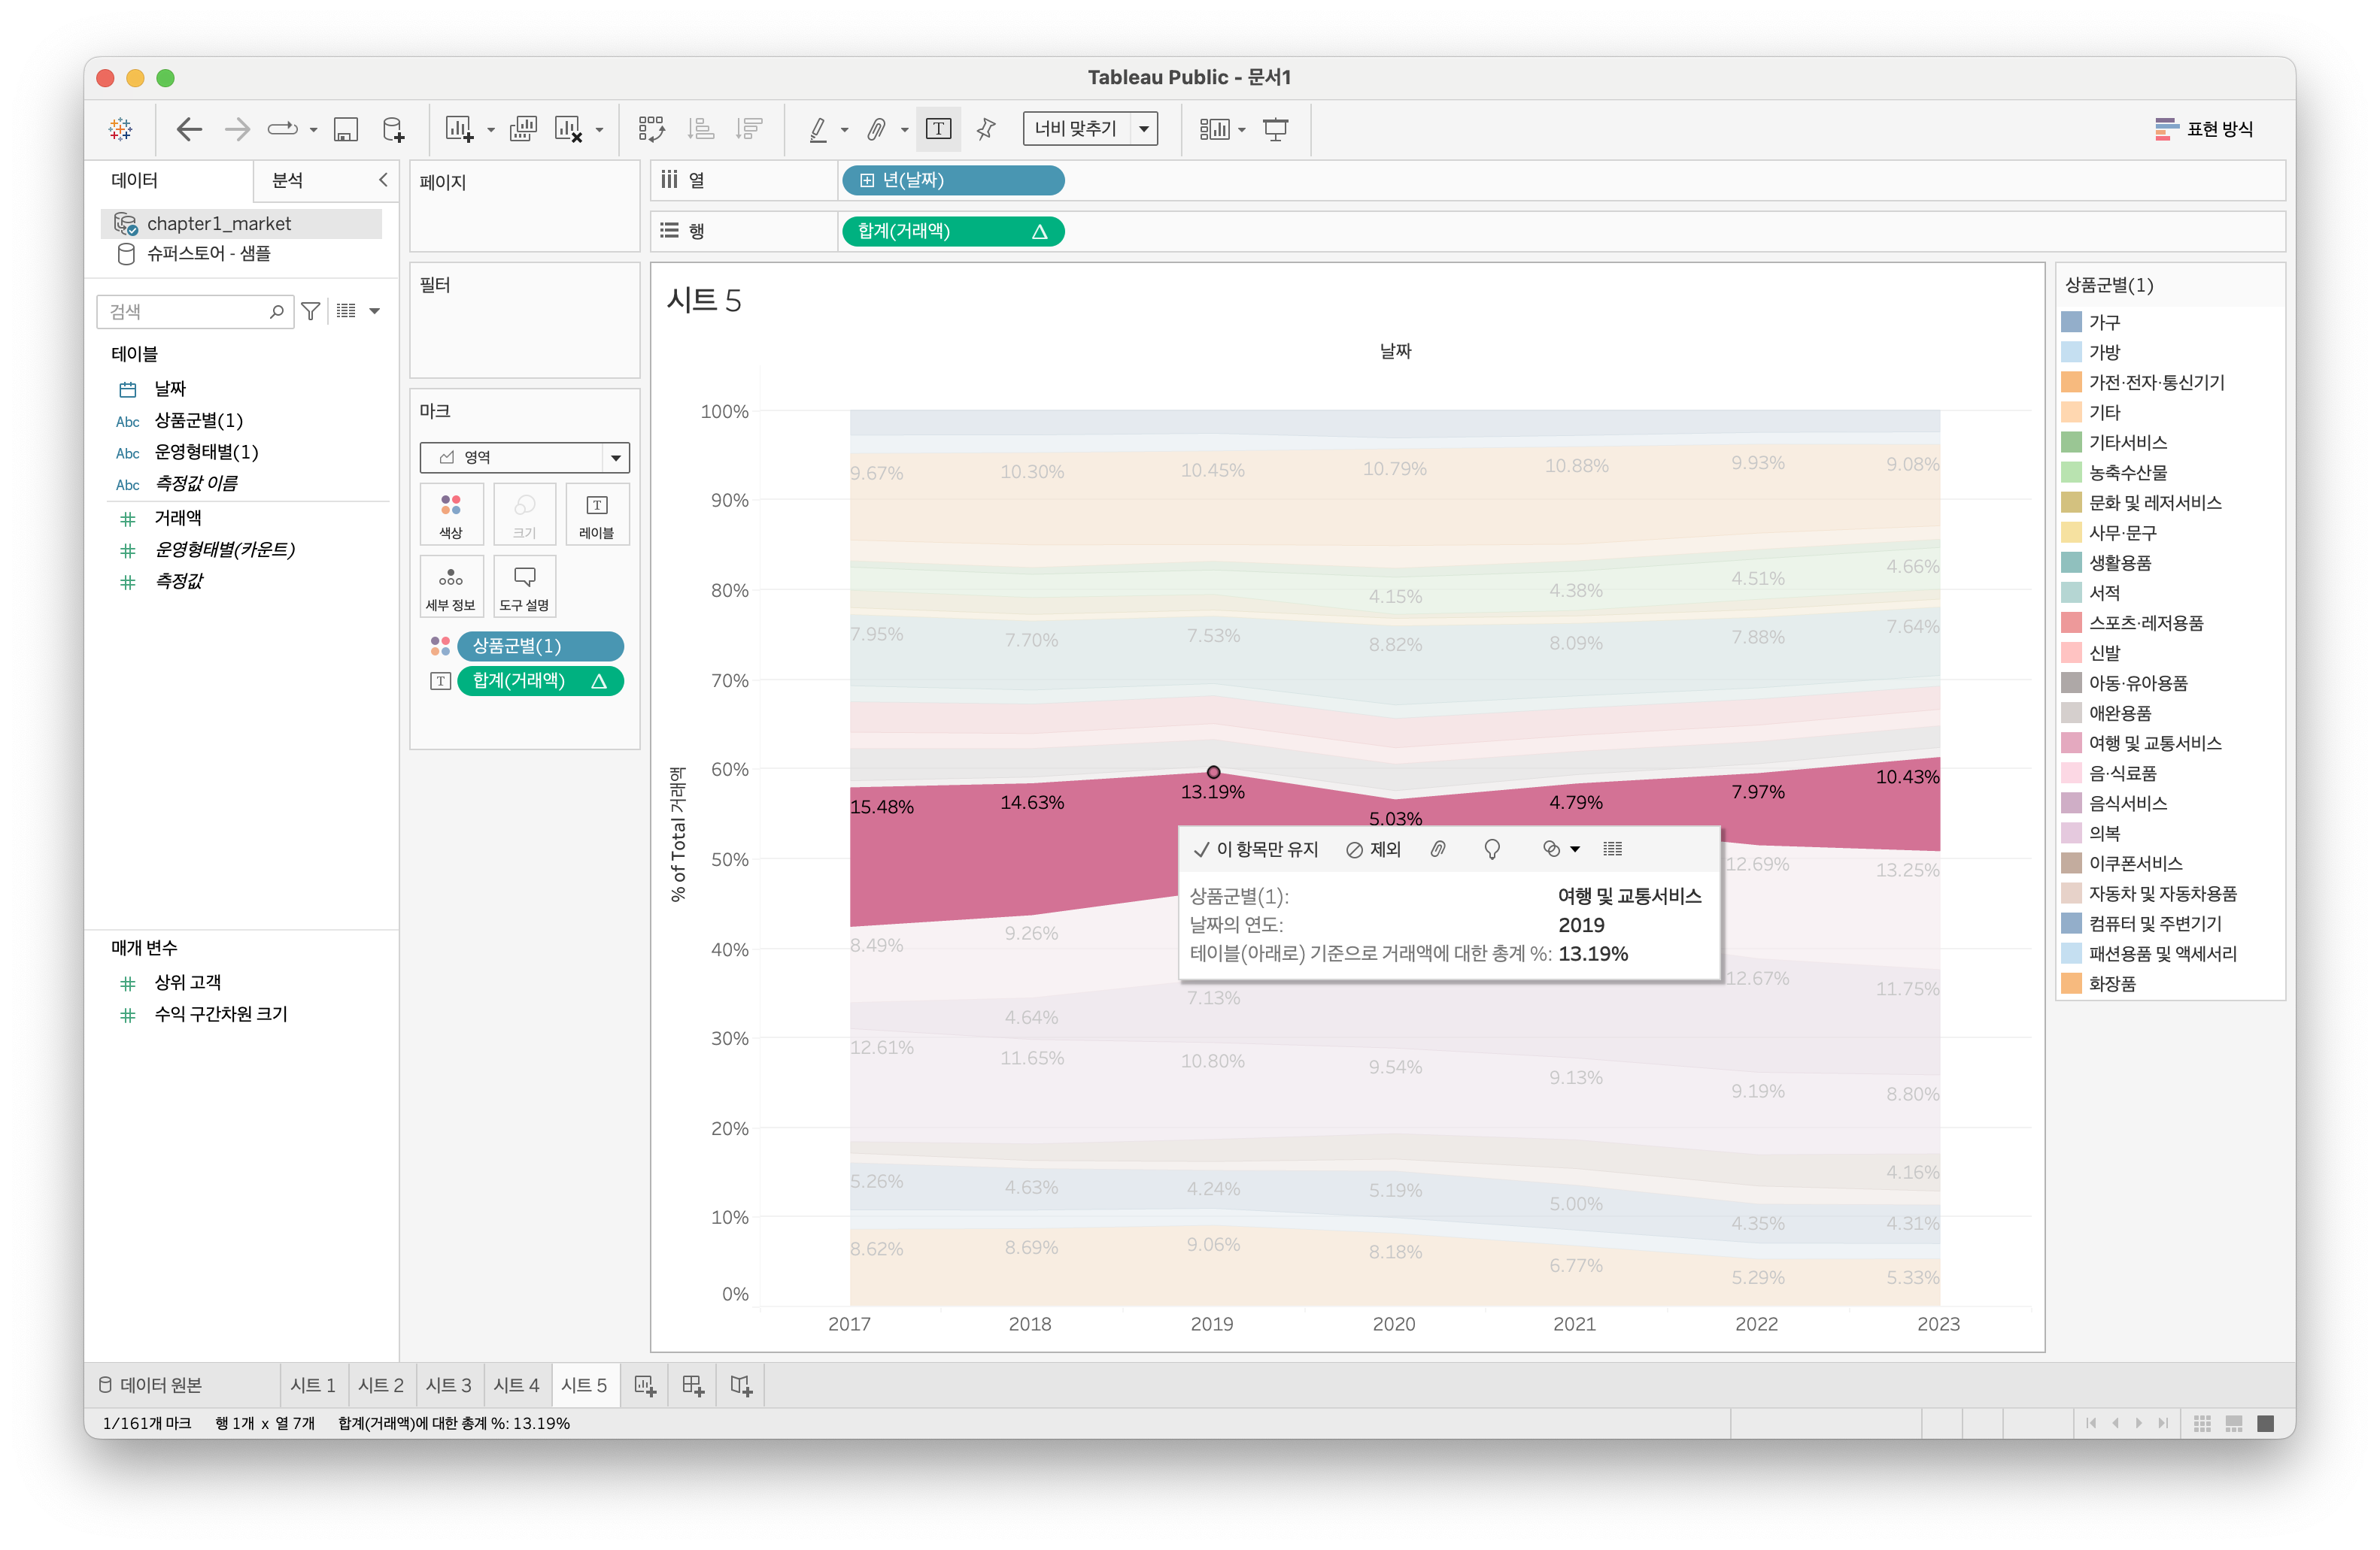Open the Tooltip marks card
This screenshot has width=2380, height=1550.
524,586
